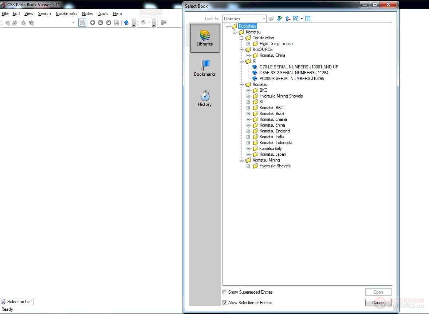This screenshot has width=429, height=314.
Task: Open the Notes menu
Action: coord(87,13)
